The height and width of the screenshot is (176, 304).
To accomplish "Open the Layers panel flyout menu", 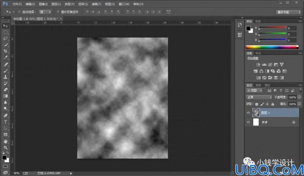I will point(300,85).
